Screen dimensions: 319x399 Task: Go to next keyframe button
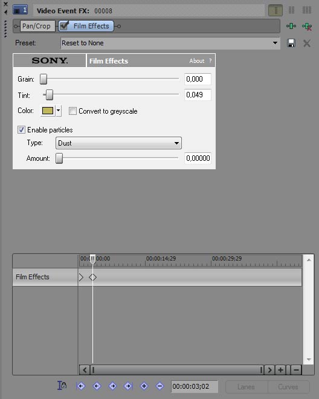click(x=112, y=386)
